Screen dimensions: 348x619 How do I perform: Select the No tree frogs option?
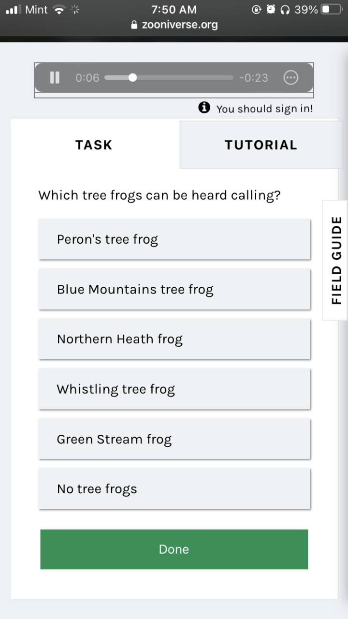coord(174,489)
